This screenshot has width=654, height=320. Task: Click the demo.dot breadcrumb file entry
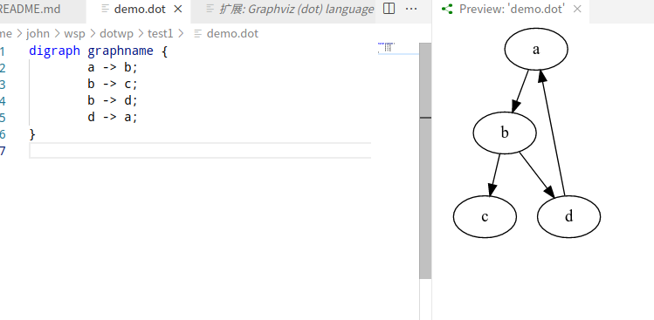[232, 33]
